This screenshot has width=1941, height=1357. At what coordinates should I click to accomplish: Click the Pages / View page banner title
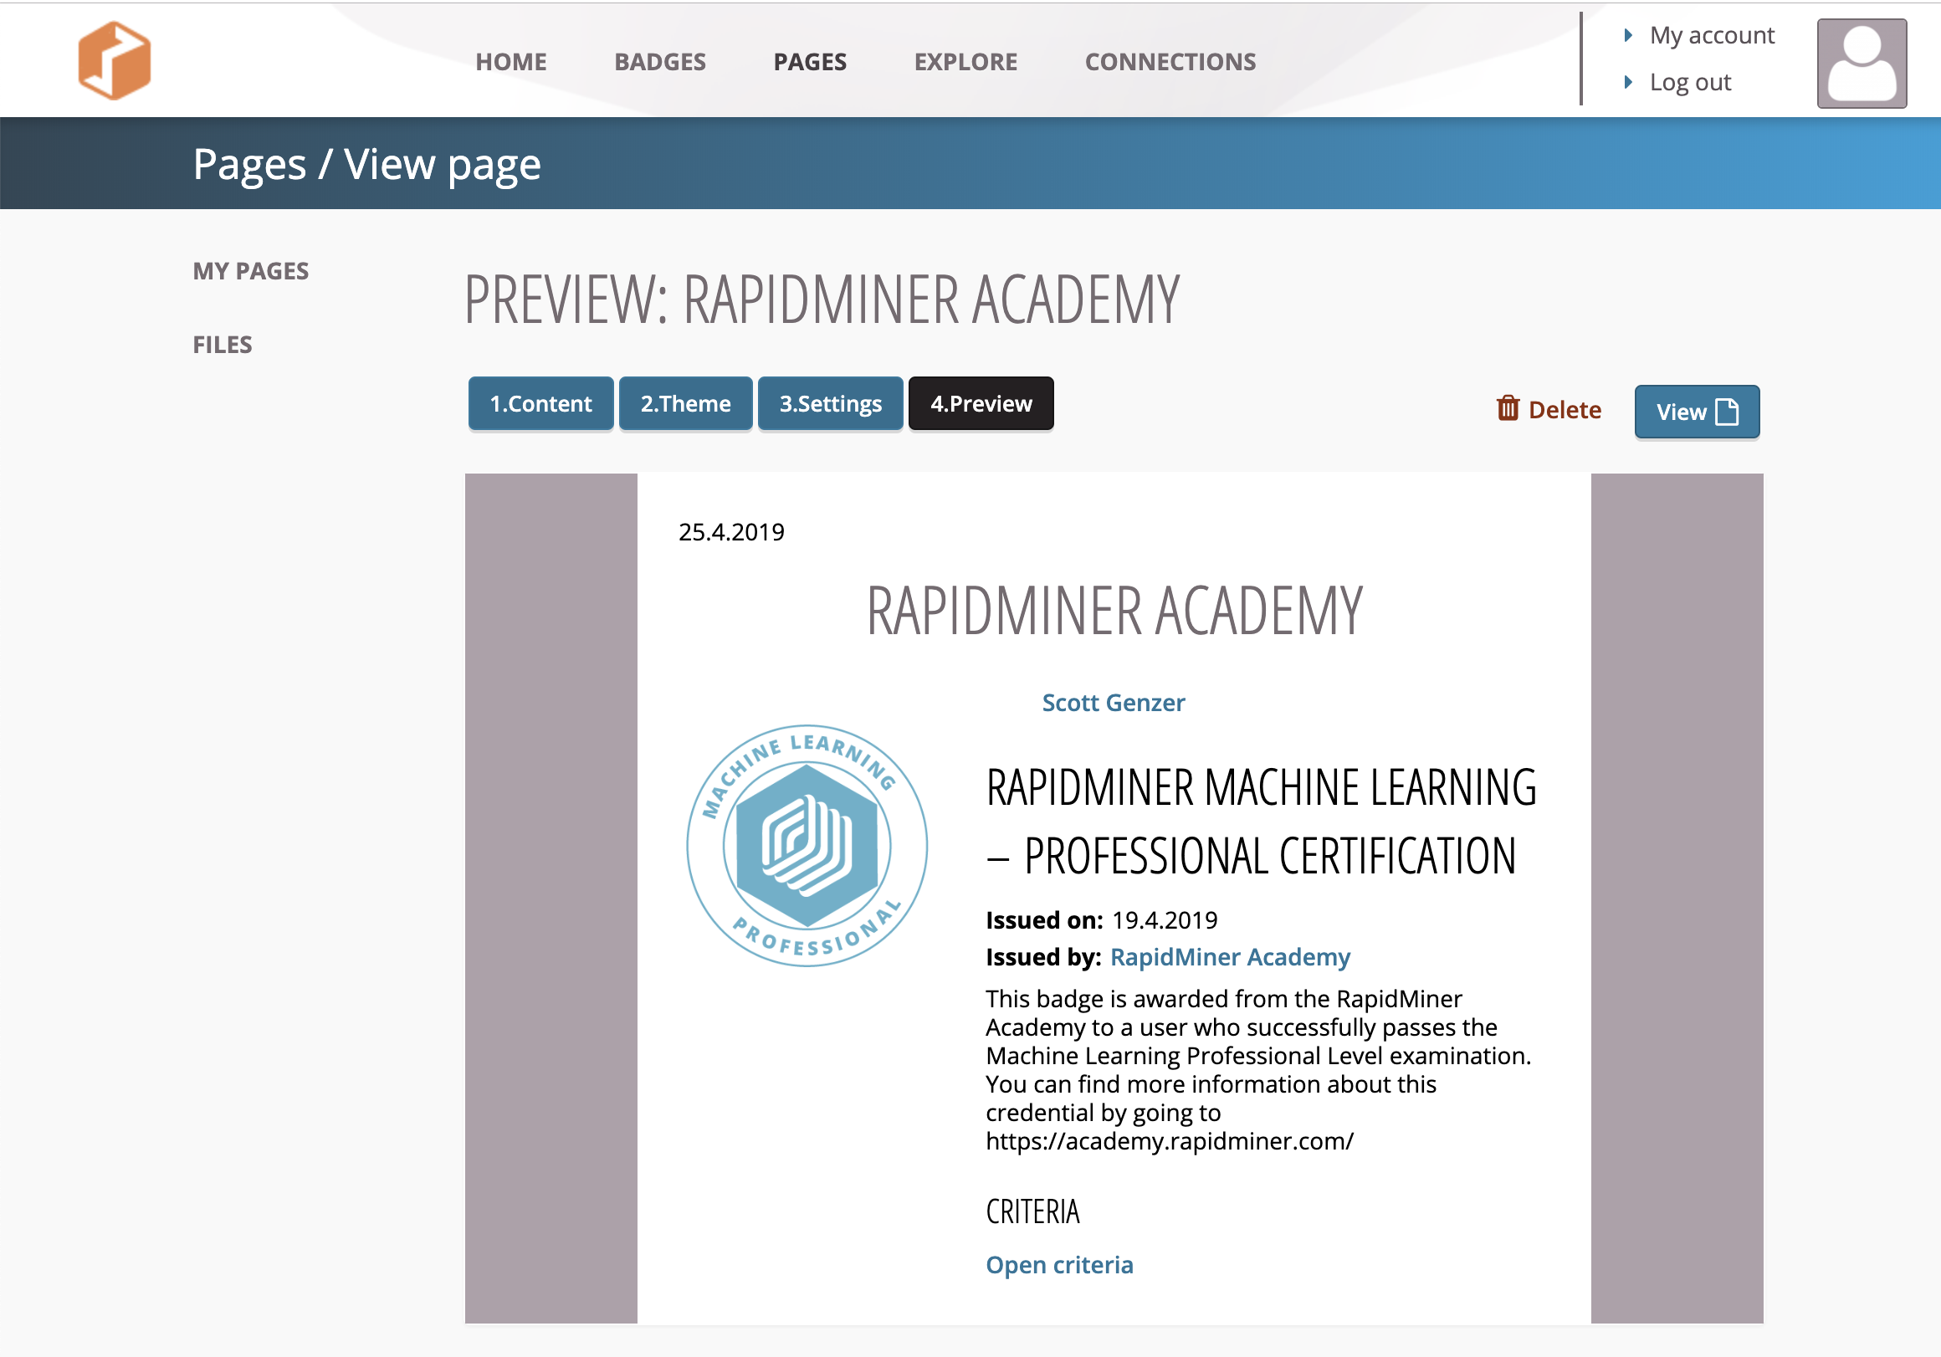click(367, 164)
